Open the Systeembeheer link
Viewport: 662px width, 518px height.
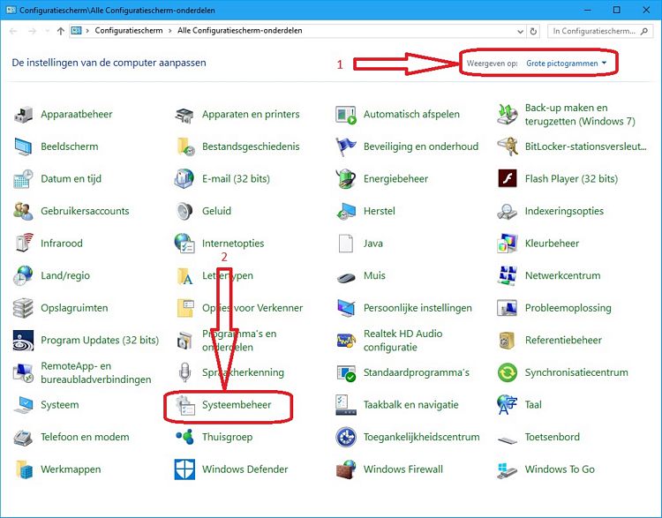(x=237, y=405)
